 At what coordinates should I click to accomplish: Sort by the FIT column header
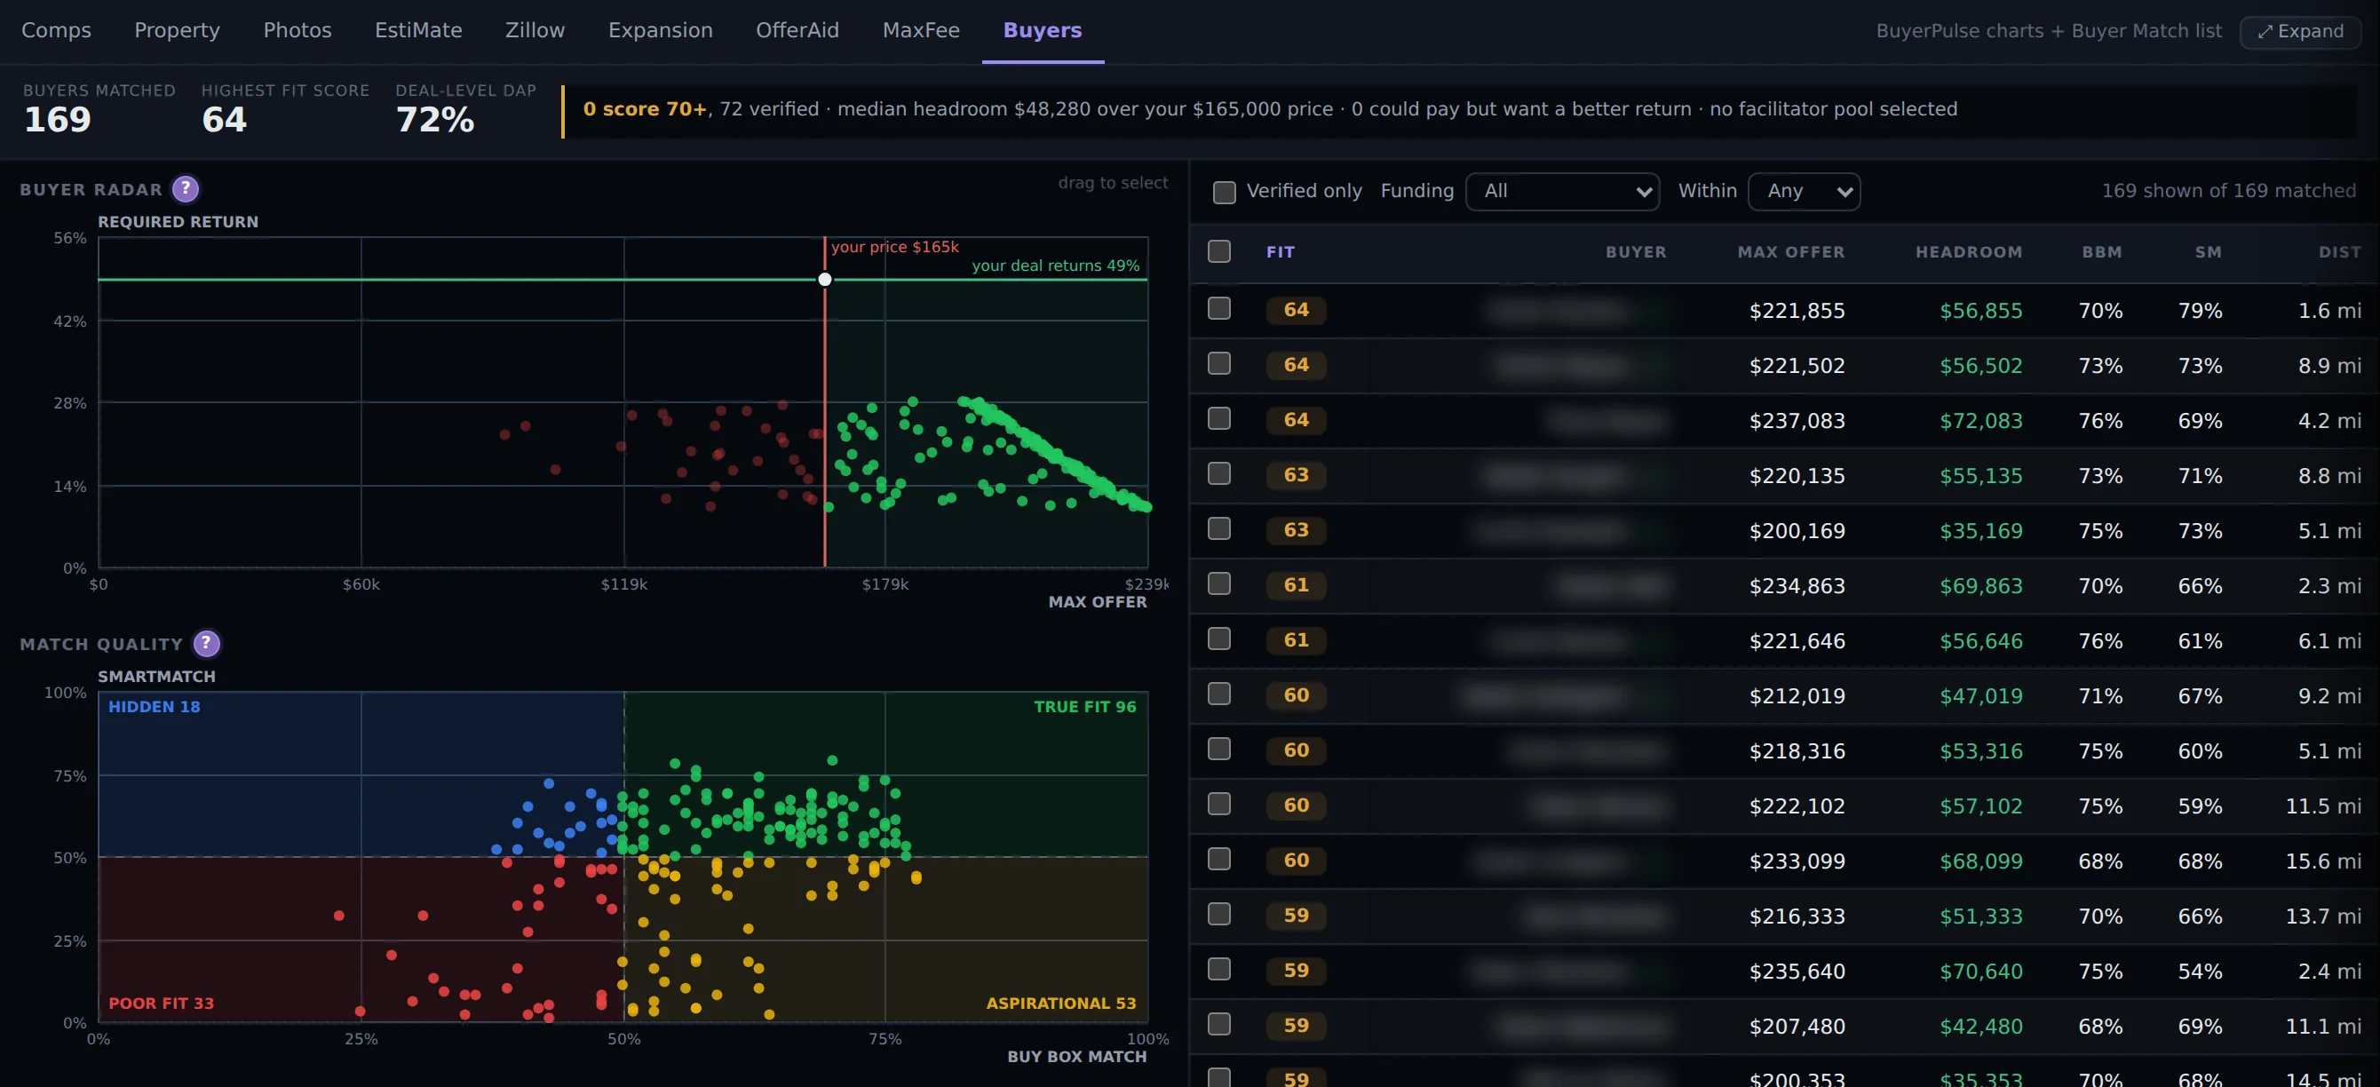1281,252
